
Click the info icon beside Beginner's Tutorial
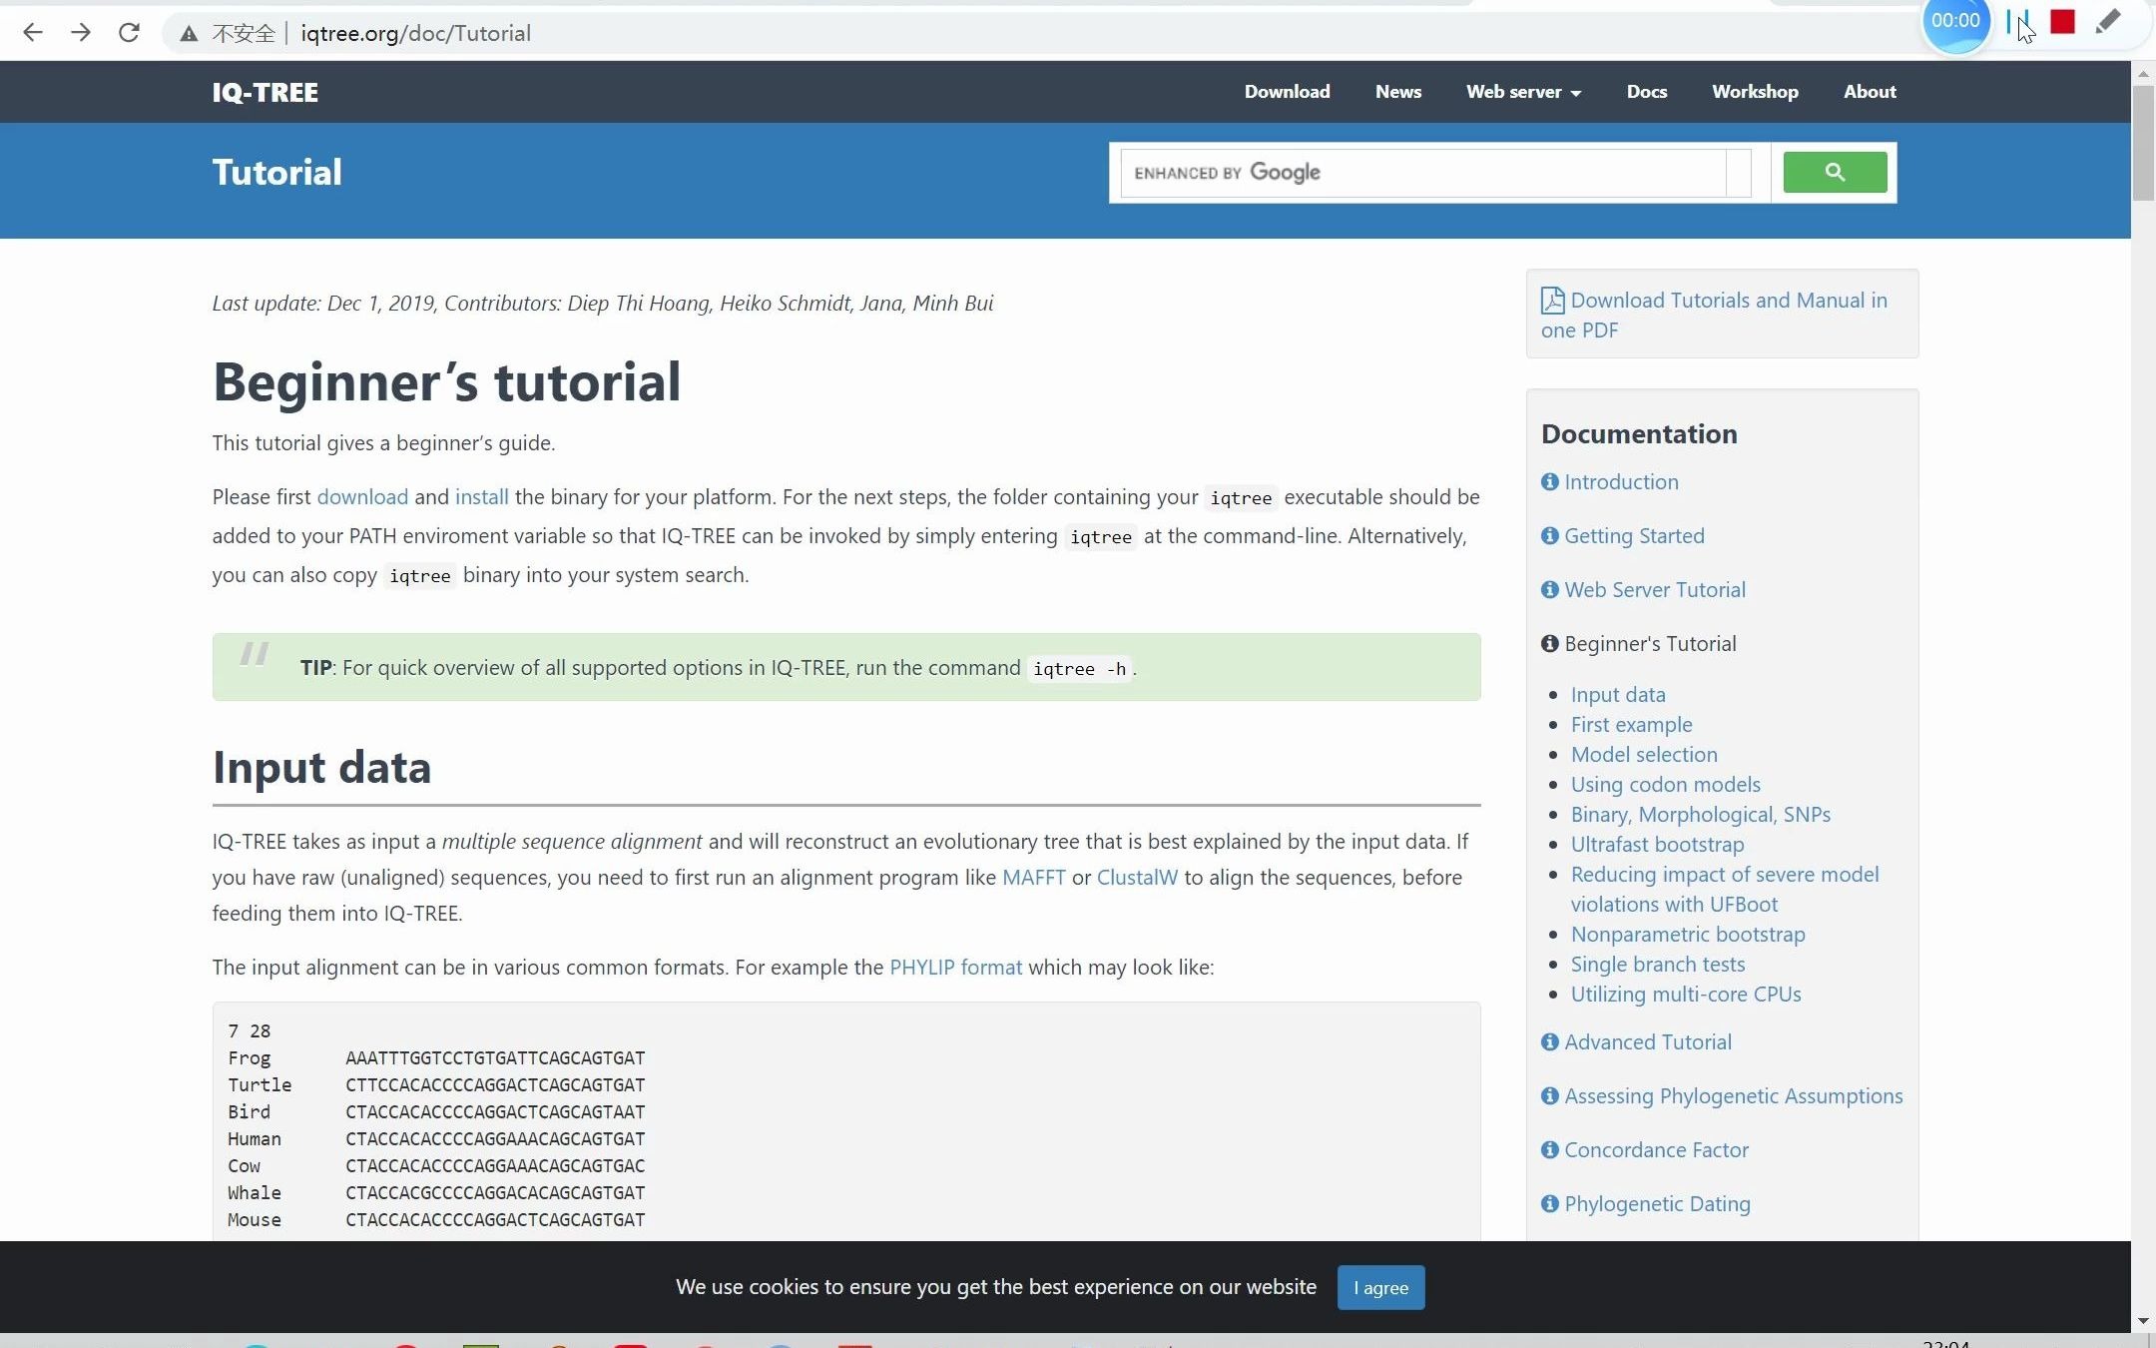[1549, 644]
